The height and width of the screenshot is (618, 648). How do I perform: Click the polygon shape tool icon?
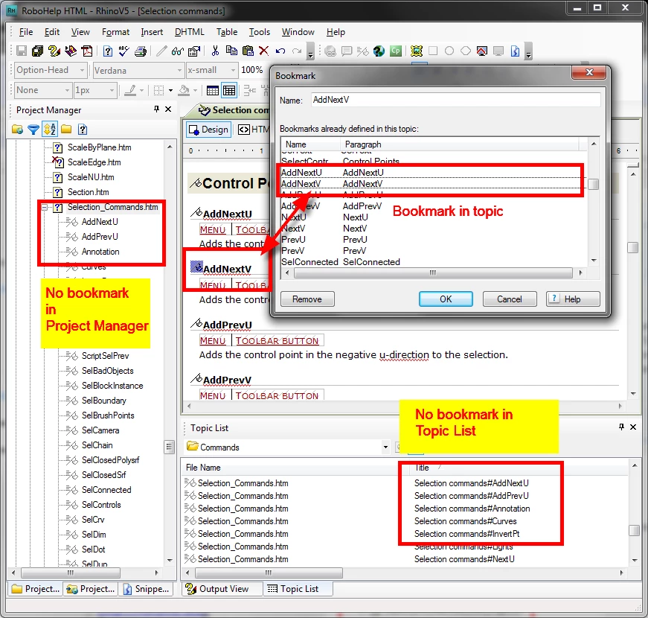(465, 51)
